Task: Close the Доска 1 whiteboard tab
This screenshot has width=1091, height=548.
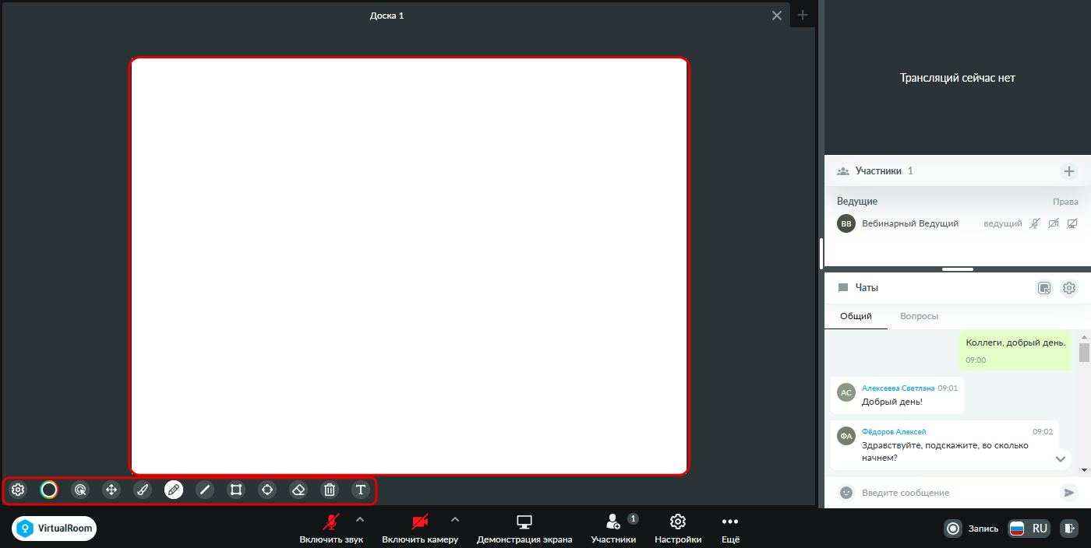Action: pos(777,16)
